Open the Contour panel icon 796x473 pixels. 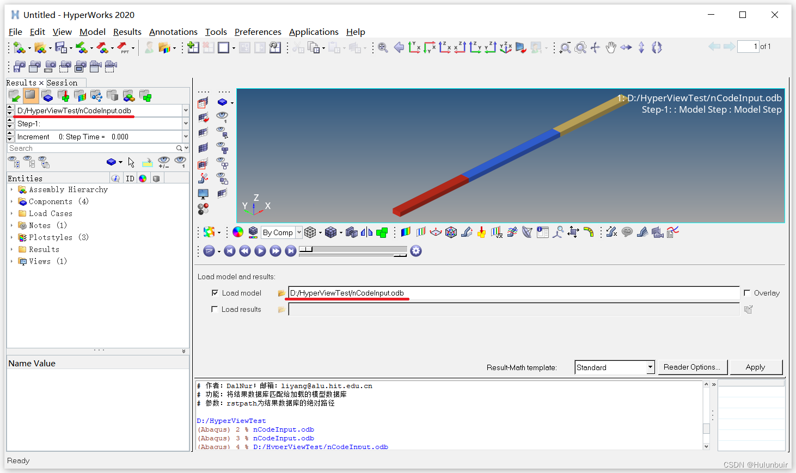[406, 232]
